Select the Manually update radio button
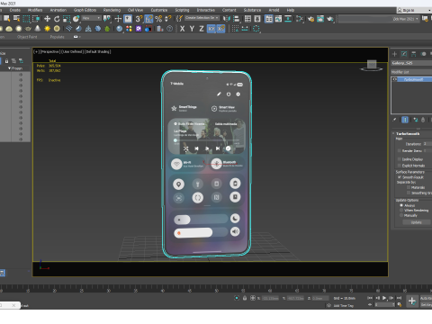 pyautogui.click(x=401, y=215)
